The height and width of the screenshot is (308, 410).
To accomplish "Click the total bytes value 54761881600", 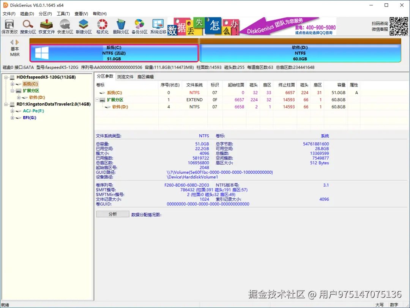I will [x=316, y=144].
